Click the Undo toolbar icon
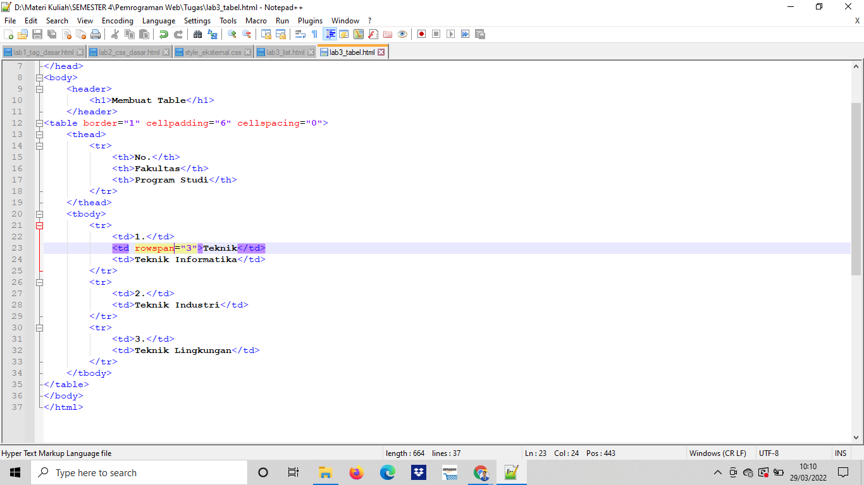The width and height of the screenshot is (864, 485). [163, 34]
